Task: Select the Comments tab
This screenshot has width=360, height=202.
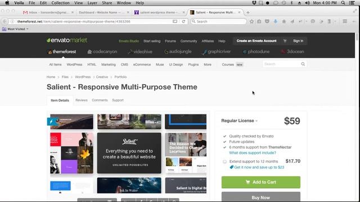Action: (x=100, y=100)
